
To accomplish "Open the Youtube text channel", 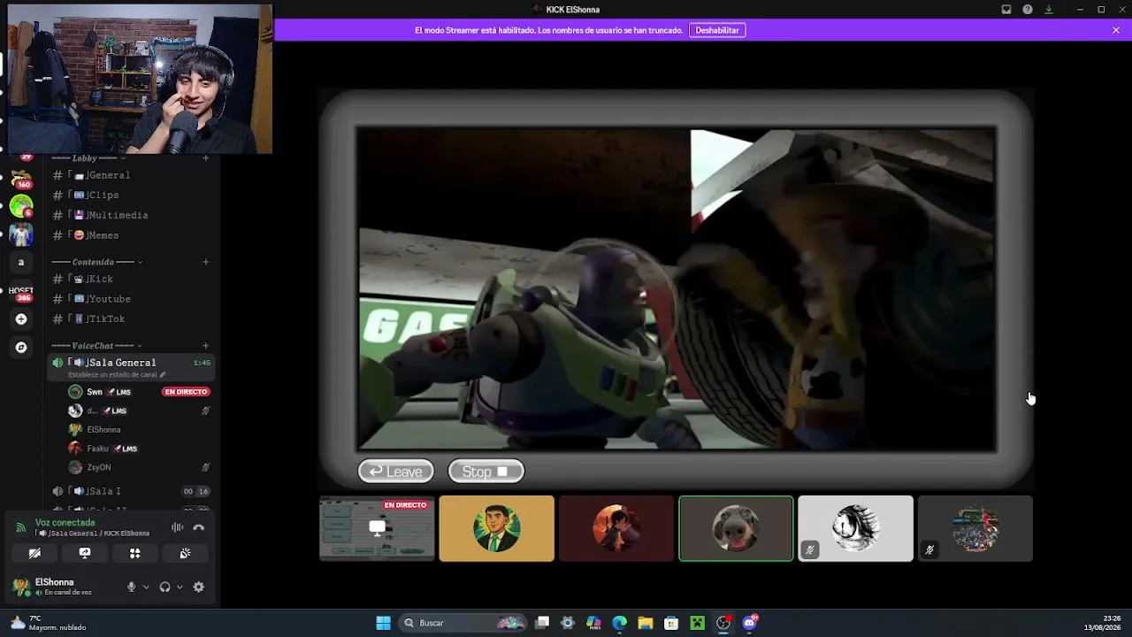I will (x=133, y=299).
